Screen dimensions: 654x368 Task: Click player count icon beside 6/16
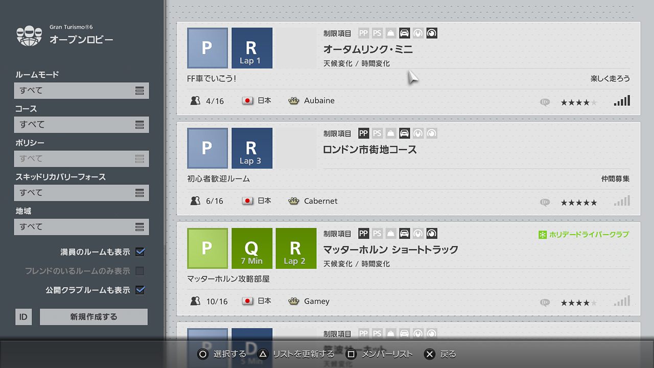[195, 201]
